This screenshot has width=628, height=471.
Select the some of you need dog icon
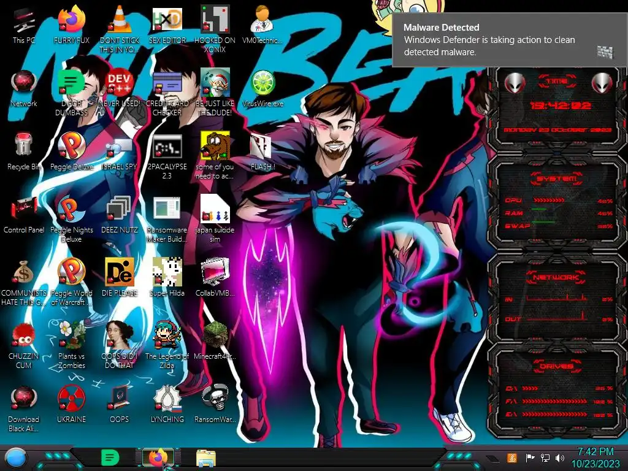click(215, 155)
